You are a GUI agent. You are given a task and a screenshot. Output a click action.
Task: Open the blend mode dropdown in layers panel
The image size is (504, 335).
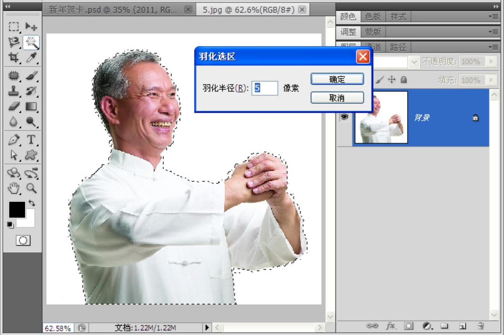tap(414, 62)
